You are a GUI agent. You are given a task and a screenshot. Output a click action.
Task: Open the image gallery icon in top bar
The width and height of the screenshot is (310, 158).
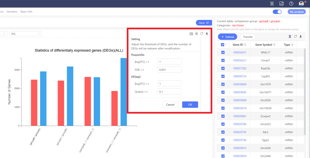pyautogui.click(x=282, y=4)
